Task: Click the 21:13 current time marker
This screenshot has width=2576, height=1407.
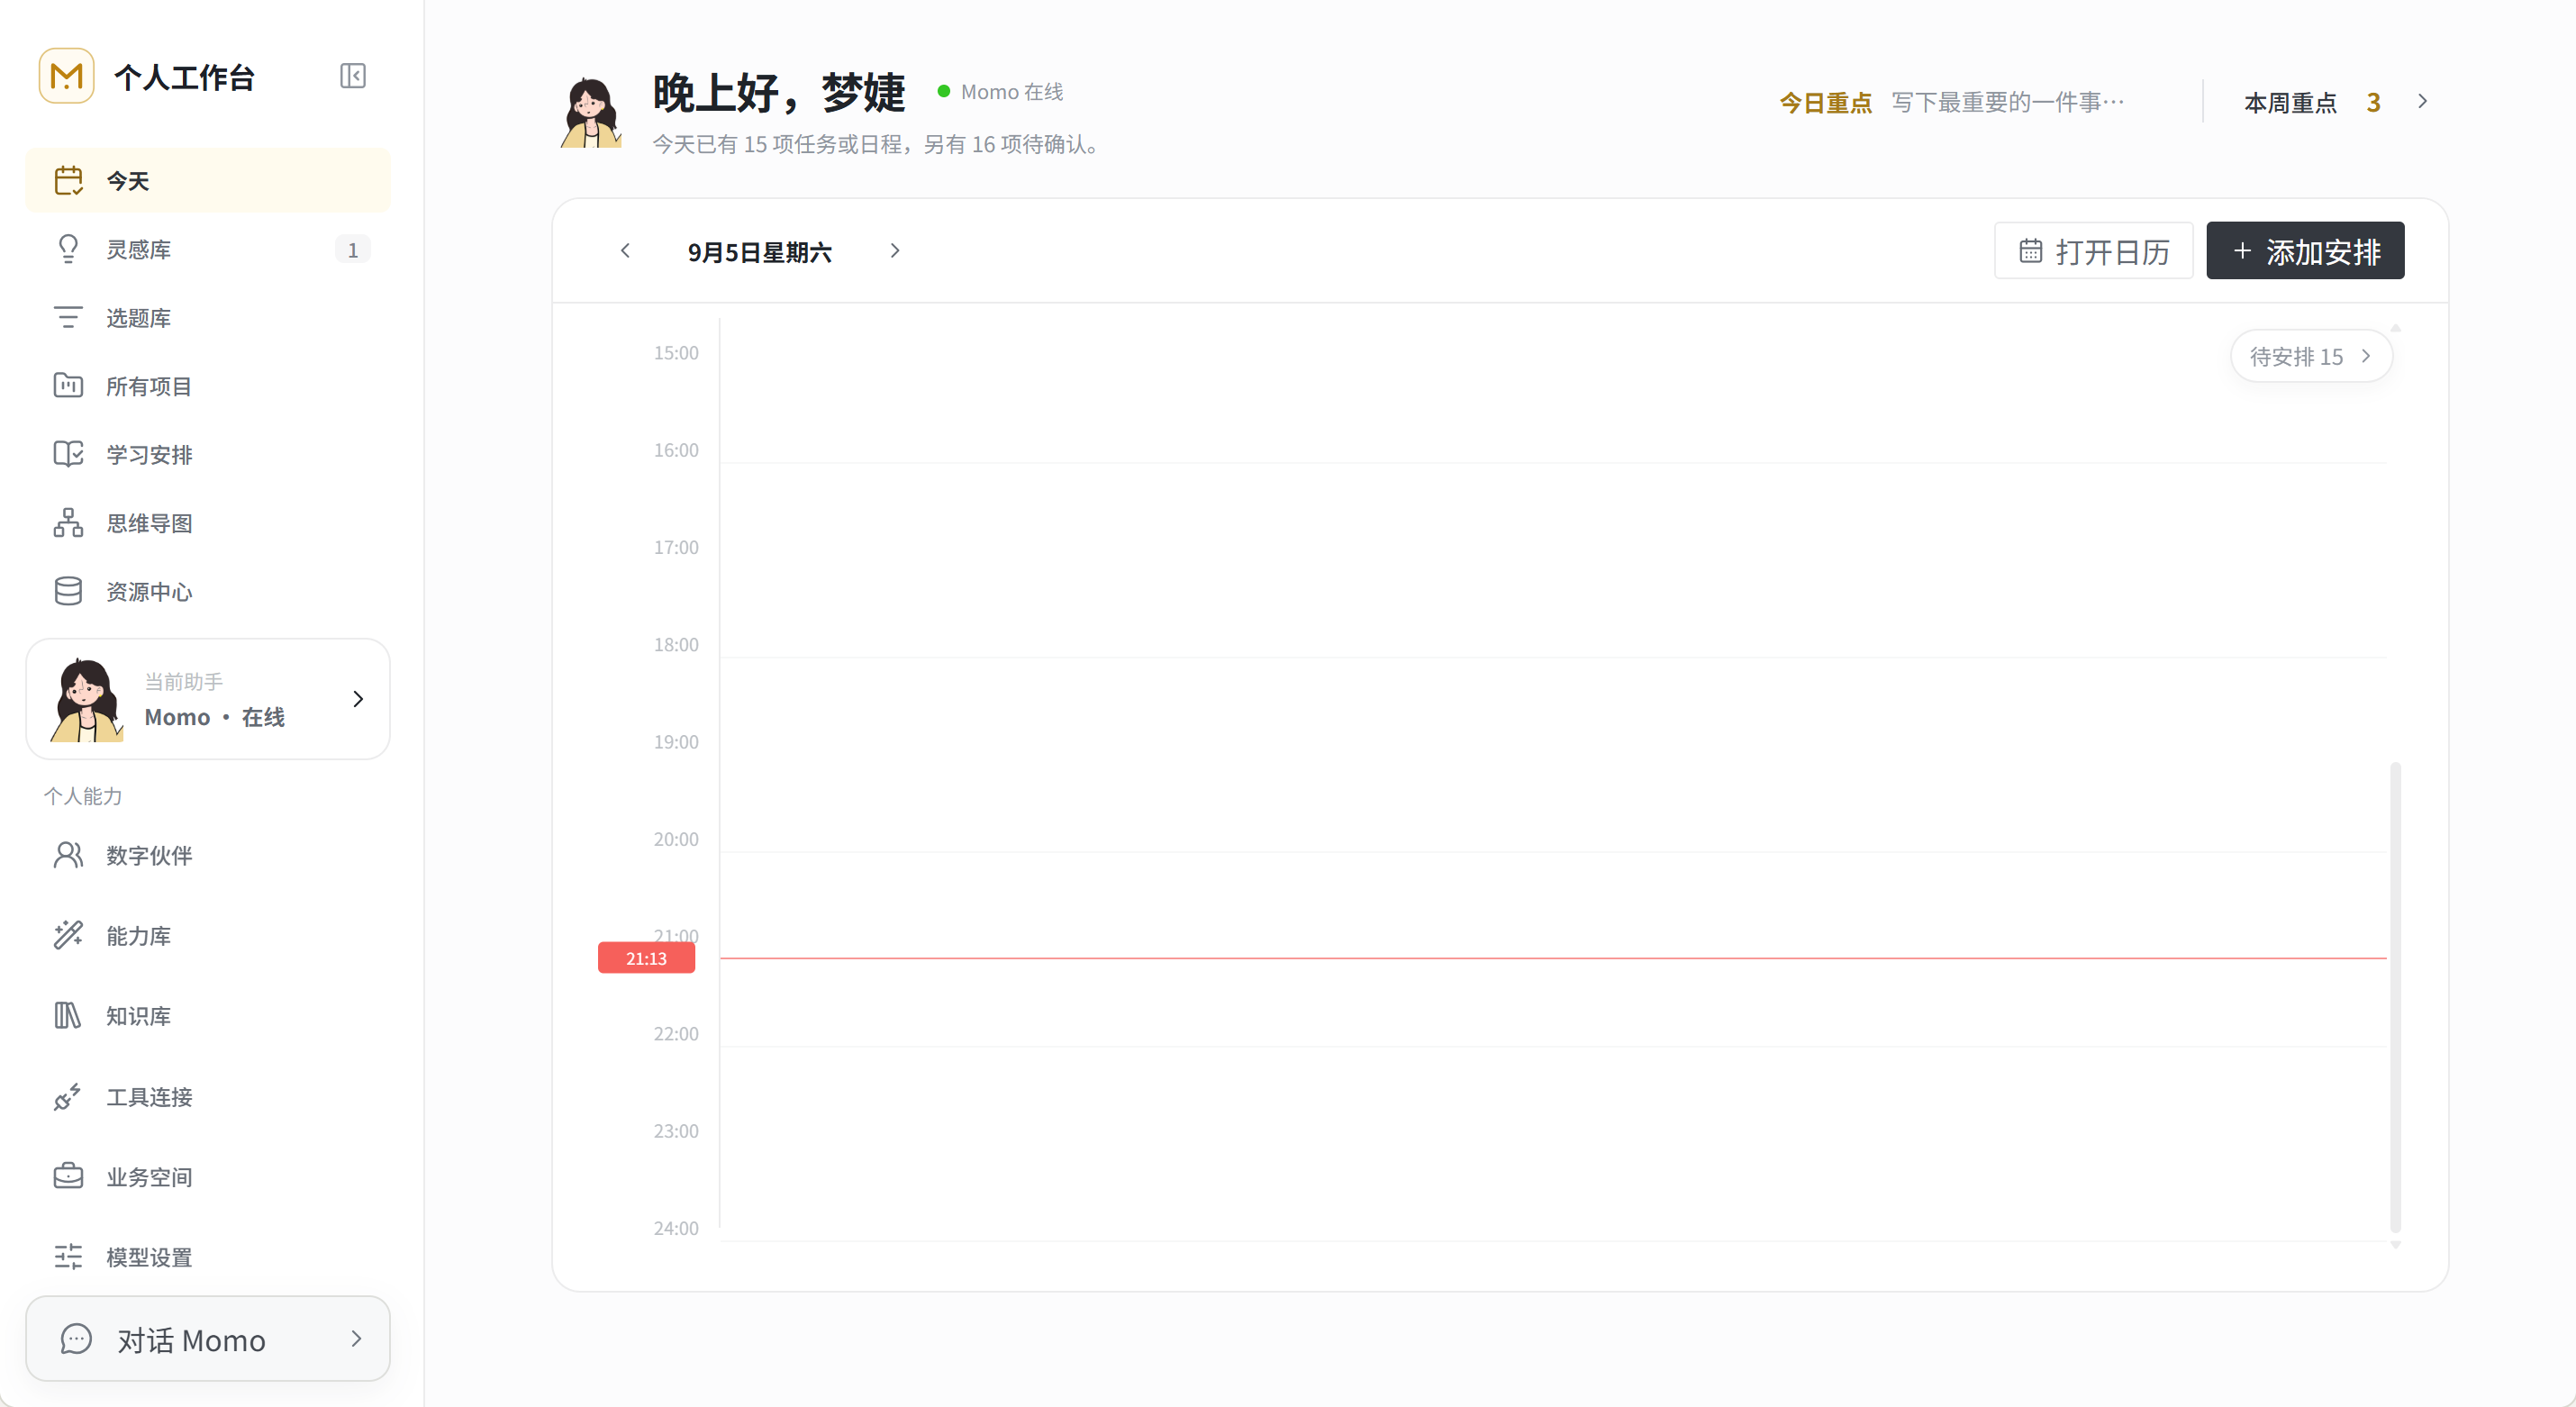Action: point(646,958)
